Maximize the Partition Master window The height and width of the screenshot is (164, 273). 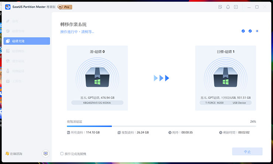[257, 7]
